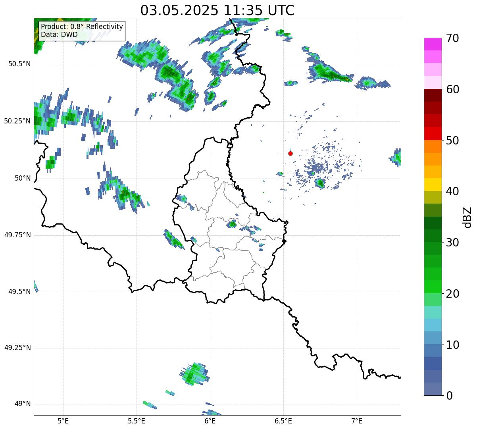
Task: Click the bright red colorbar segment above 50
Action: click(433, 134)
